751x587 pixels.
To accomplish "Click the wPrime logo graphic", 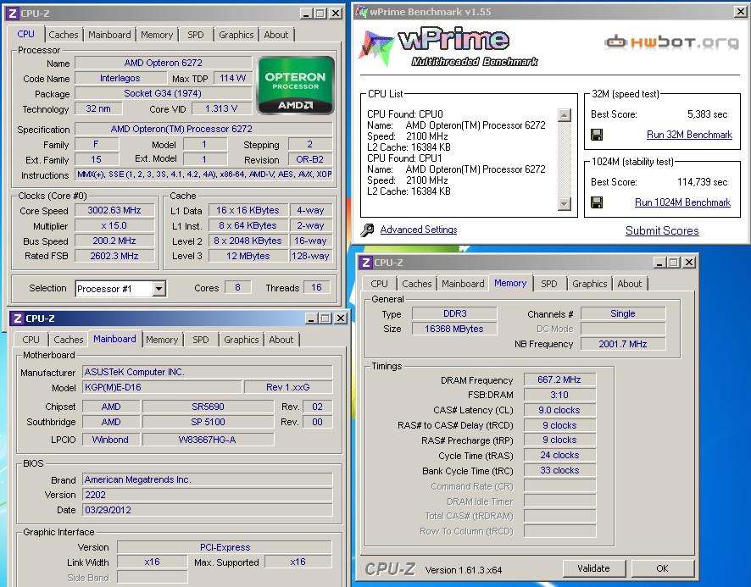I will tap(448, 48).
